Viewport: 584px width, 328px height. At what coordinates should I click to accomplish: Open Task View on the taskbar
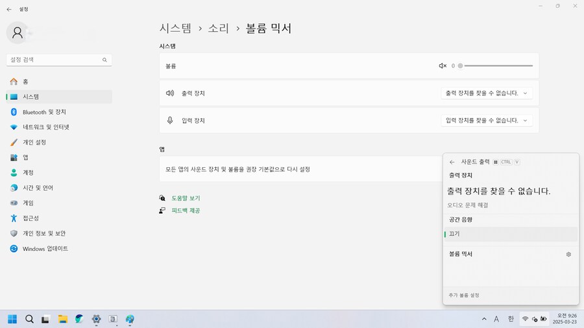pos(45,319)
